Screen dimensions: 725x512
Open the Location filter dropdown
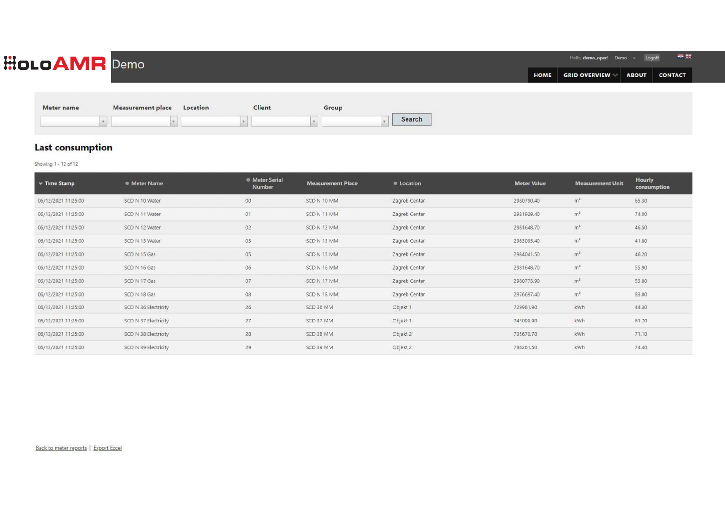[x=243, y=121]
